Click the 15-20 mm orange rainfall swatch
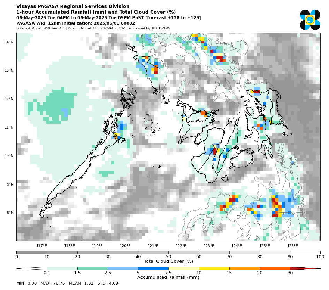The image size is (329, 290). pos(244,269)
